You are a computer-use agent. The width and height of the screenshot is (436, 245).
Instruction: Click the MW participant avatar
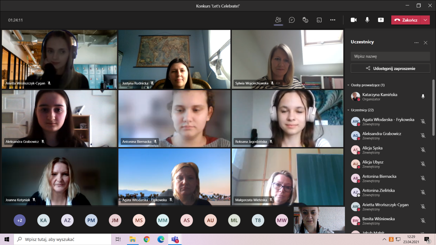[x=282, y=220]
